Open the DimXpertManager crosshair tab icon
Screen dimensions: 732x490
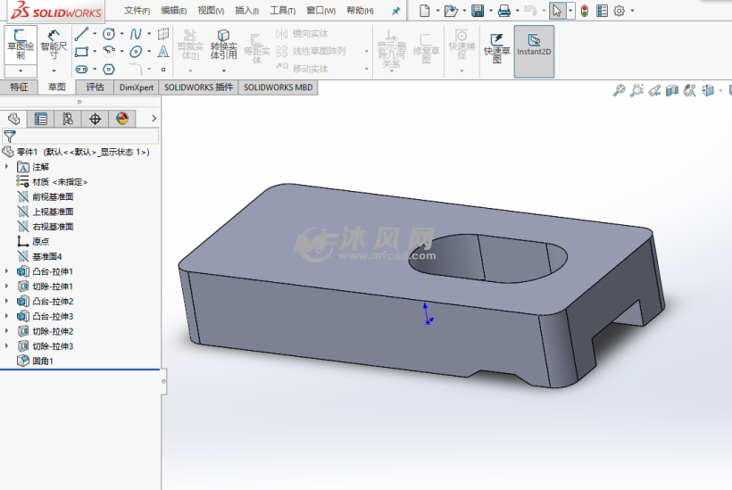(x=96, y=119)
